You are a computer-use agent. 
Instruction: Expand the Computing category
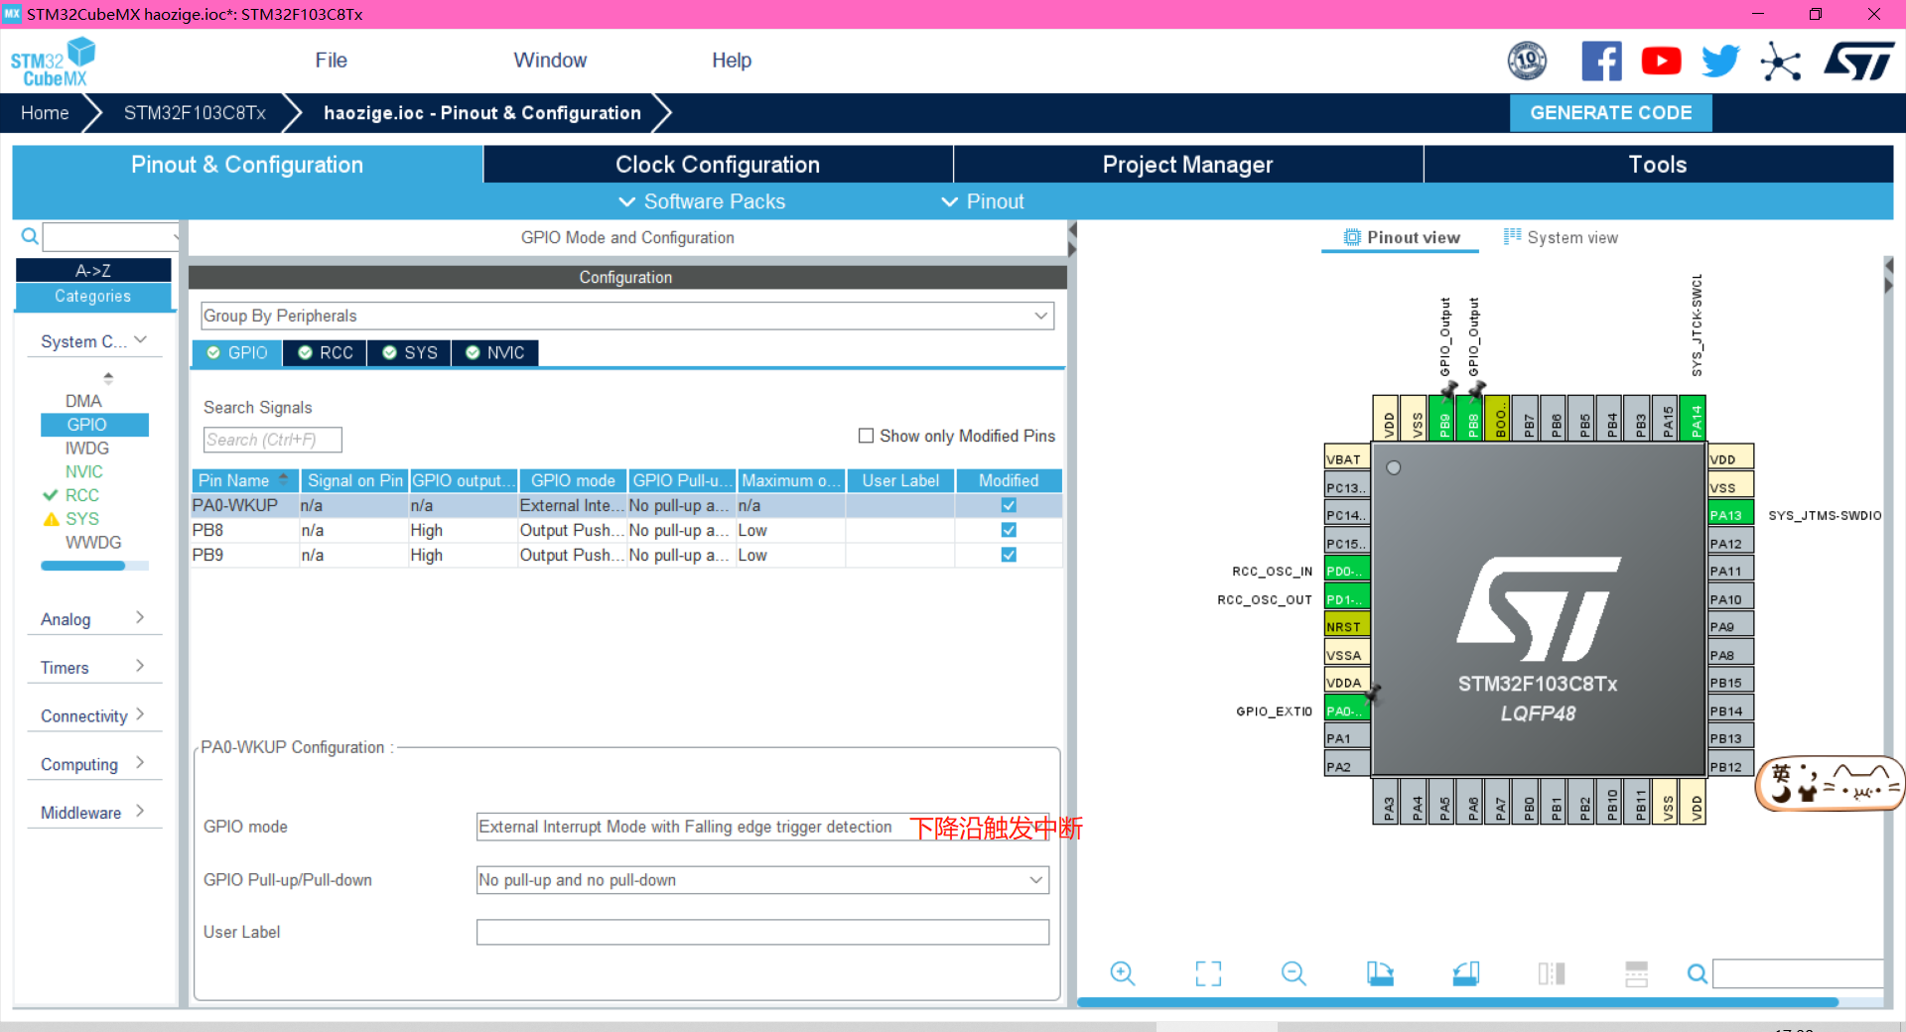tap(93, 764)
